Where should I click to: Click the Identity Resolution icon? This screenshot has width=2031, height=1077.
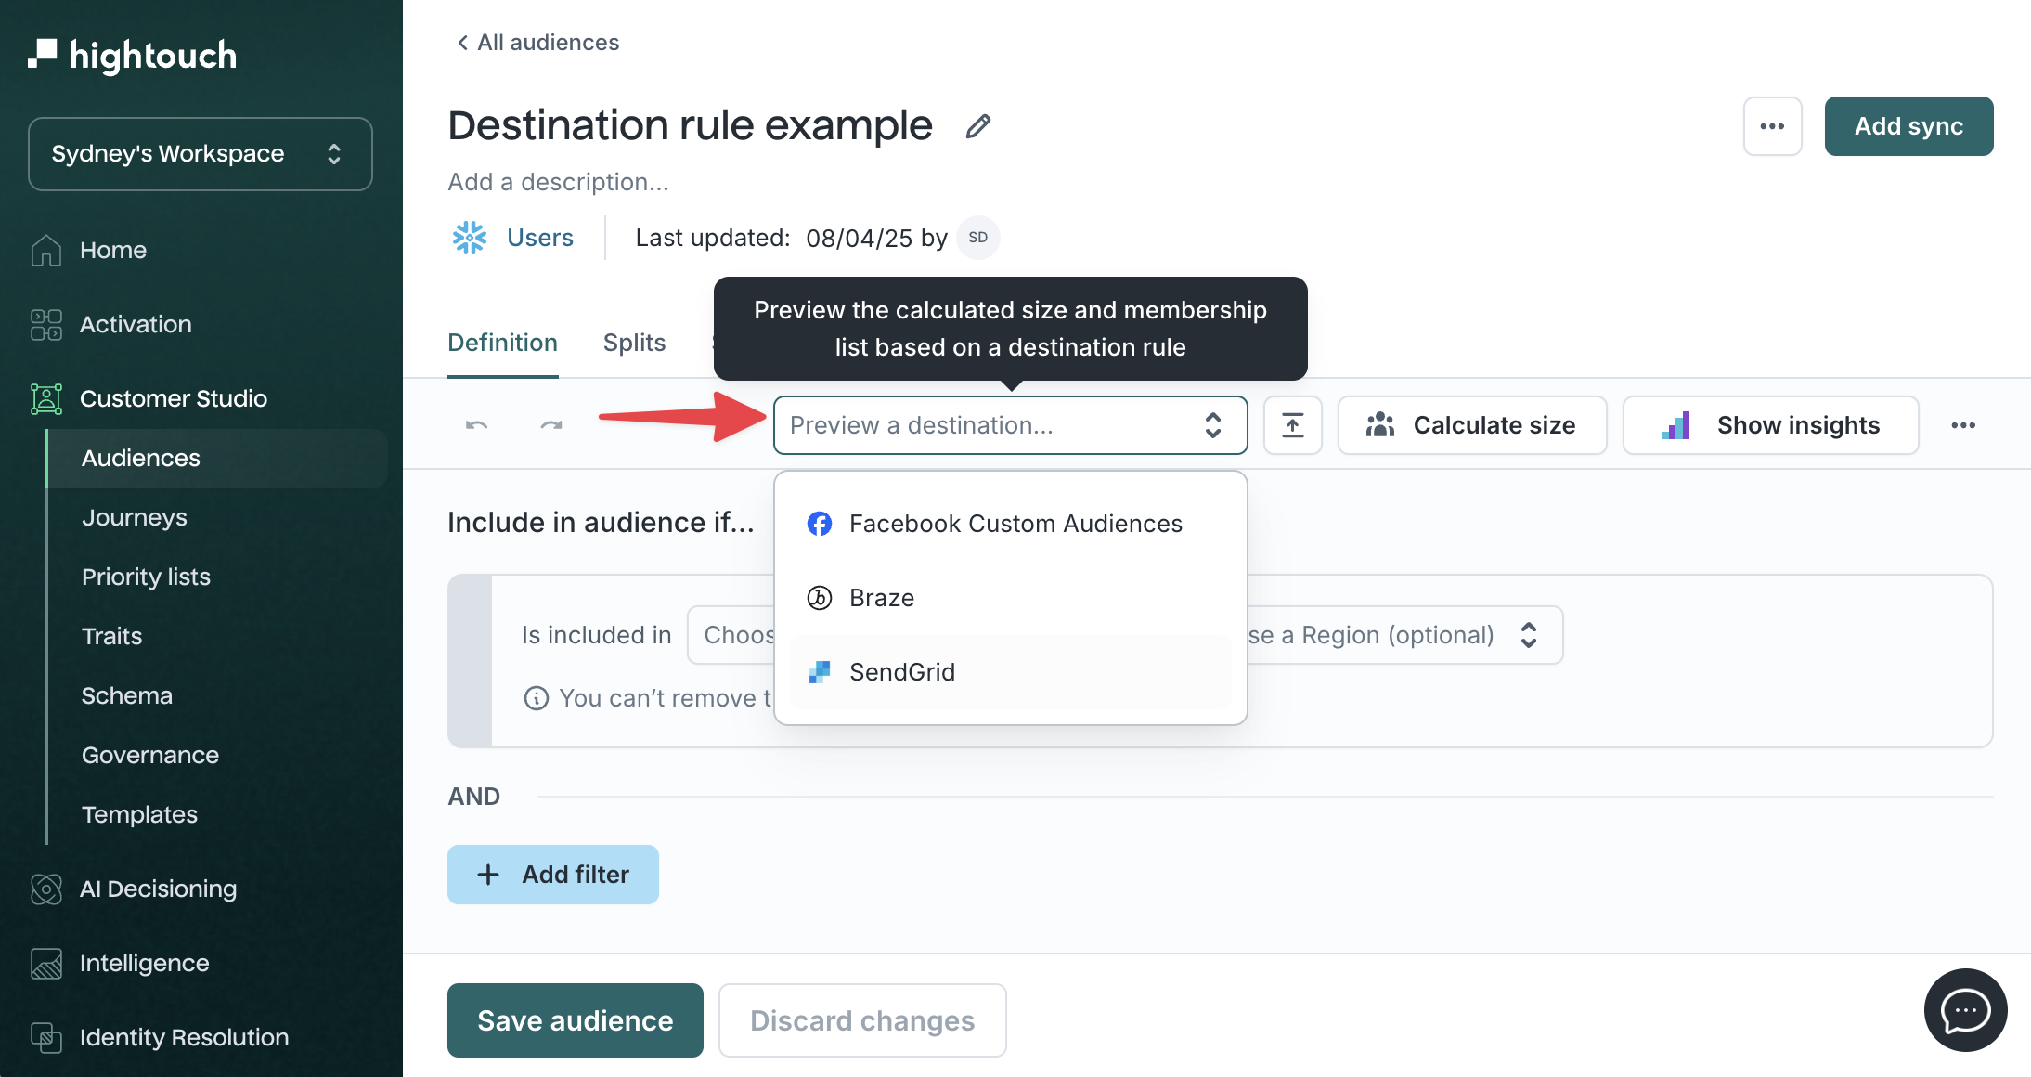[46, 1037]
